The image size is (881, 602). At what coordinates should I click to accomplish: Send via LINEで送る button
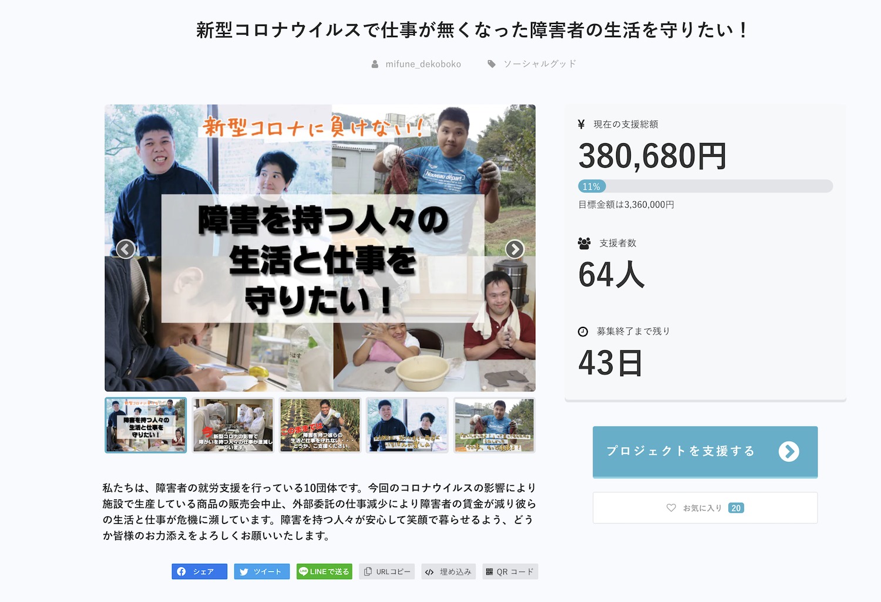[x=324, y=571]
